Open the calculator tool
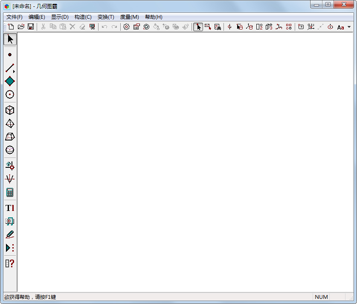 coord(10,192)
